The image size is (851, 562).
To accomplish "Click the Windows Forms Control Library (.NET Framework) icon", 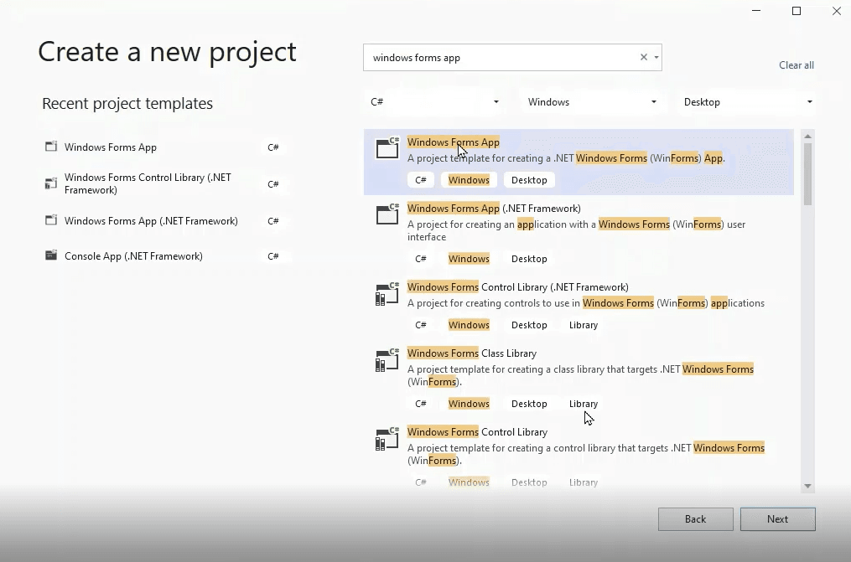I will (x=387, y=293).
